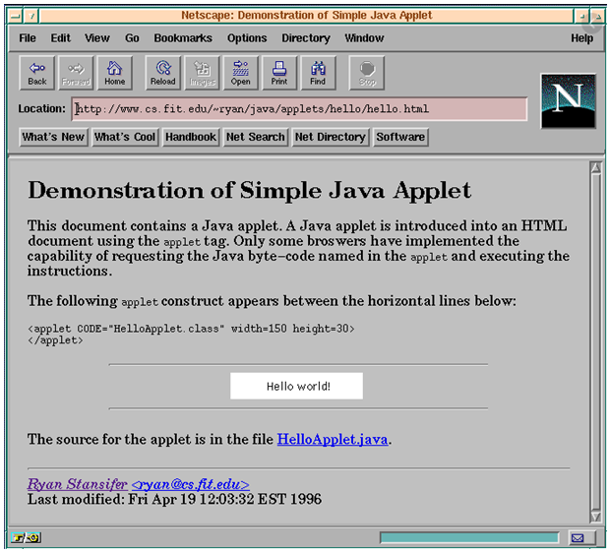The image size is (609, 552).
Task: Click the vertical scrollbar track
Action: pyautogui.click(x=596, y=341)
